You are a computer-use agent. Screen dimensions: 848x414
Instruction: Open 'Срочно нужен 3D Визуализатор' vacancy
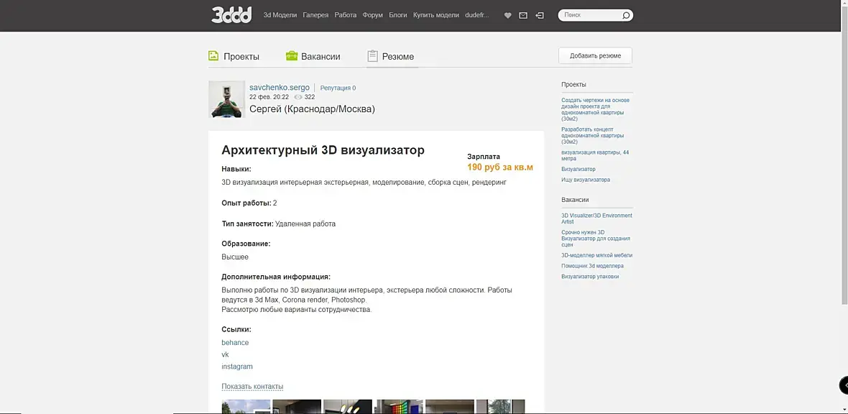596,239
